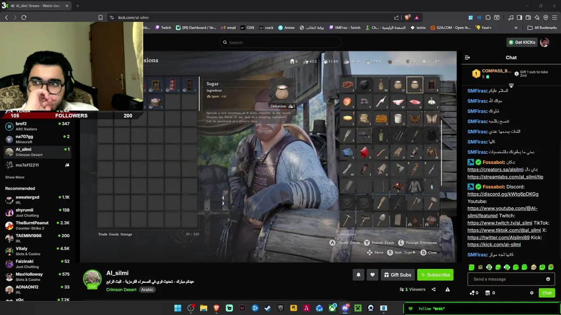Screen dimensions: 561x315
Task: Go back in browser history
Action: (x=6, y=17)
